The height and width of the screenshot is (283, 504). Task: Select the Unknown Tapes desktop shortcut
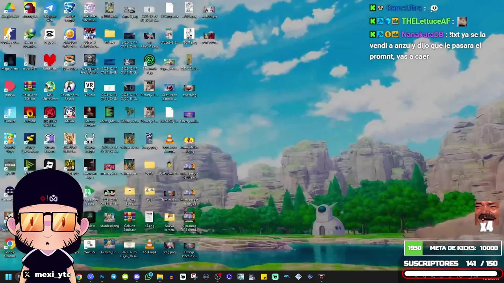89,169
